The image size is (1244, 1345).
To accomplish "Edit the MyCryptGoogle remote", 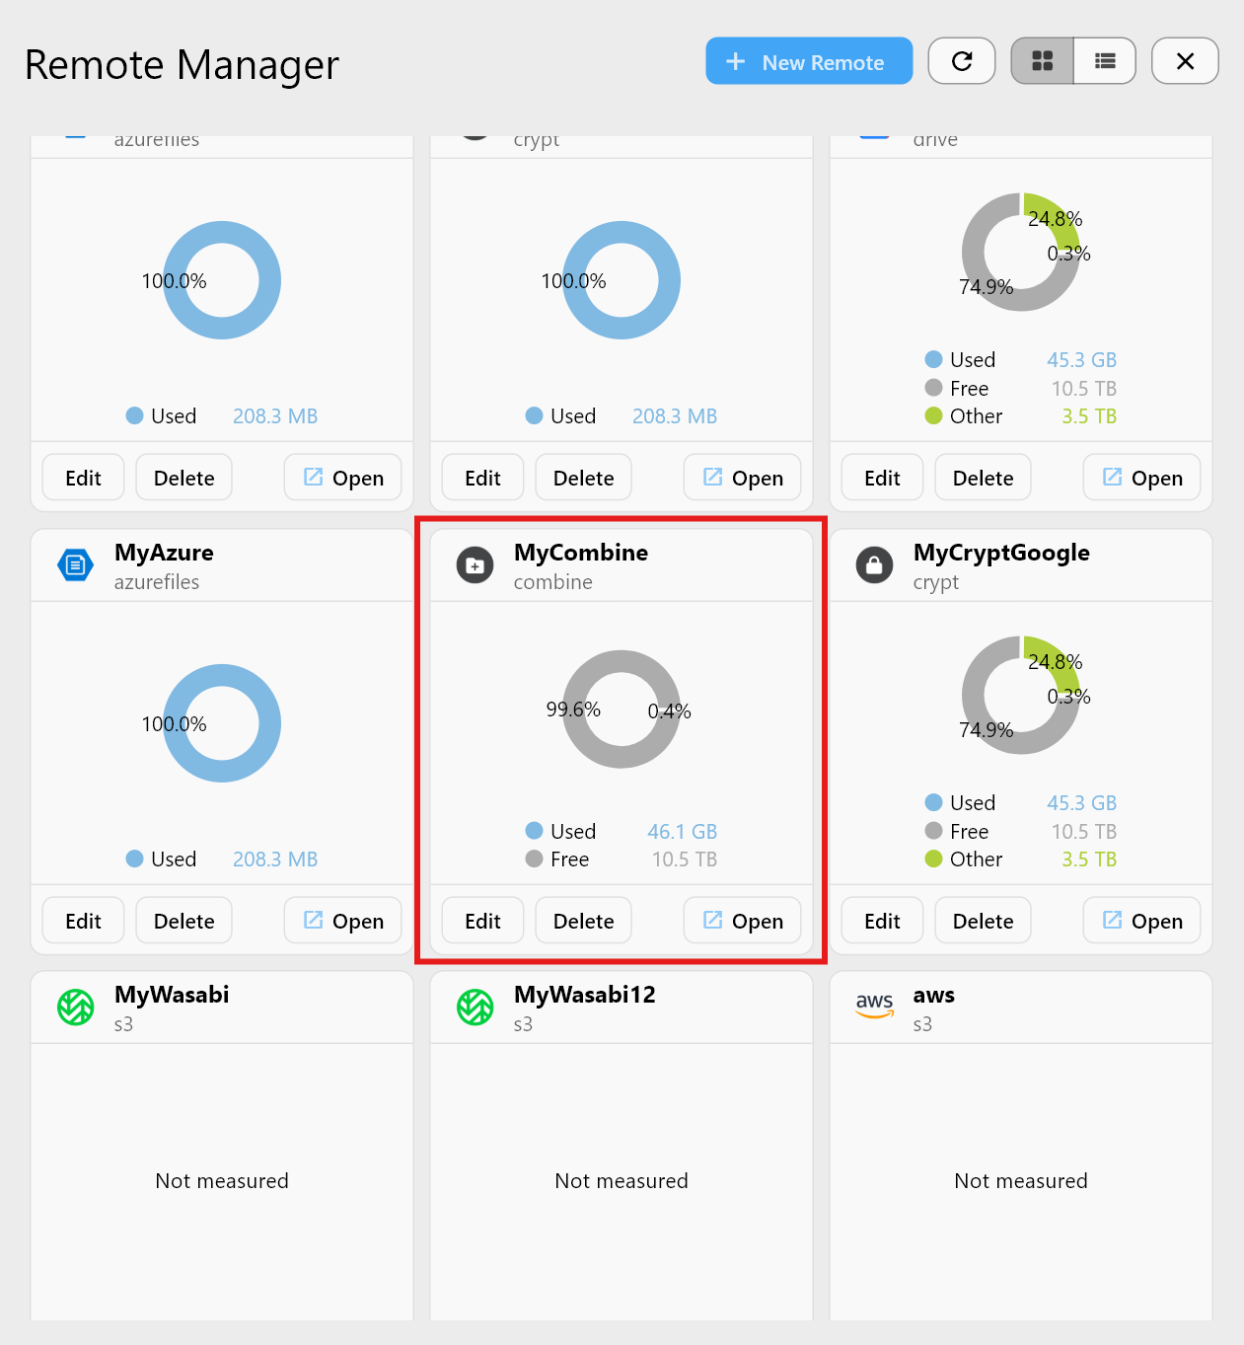I will coord(881,920).
